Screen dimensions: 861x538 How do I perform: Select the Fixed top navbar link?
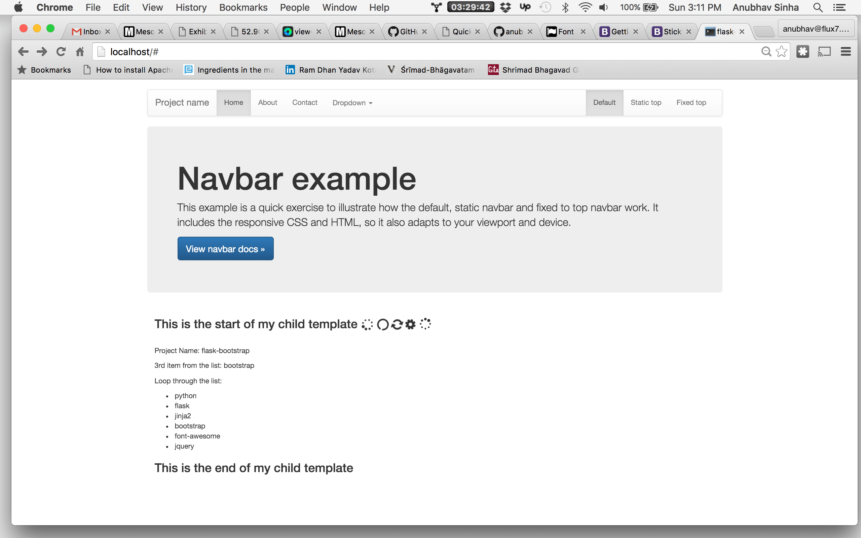point(690,103)
